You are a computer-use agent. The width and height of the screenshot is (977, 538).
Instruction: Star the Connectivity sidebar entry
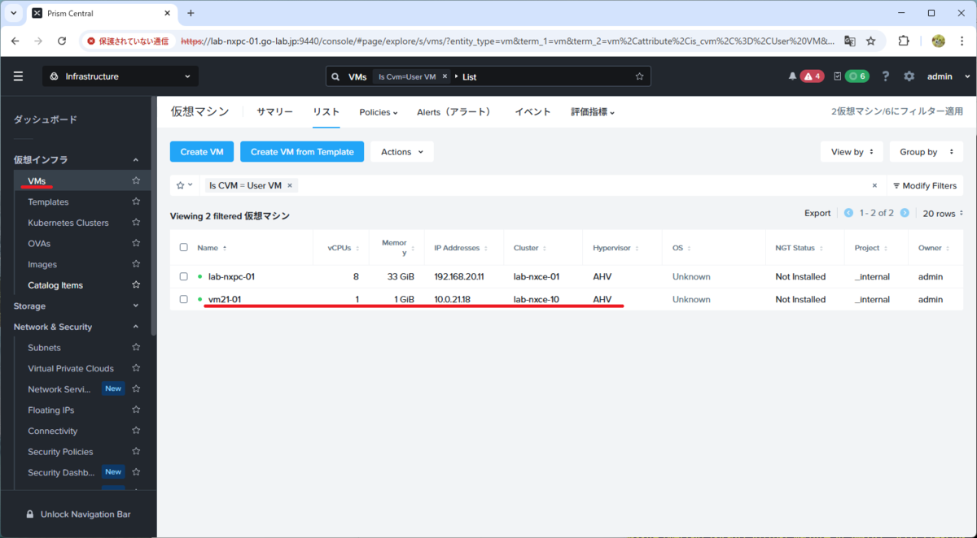[x=136, y=431]
